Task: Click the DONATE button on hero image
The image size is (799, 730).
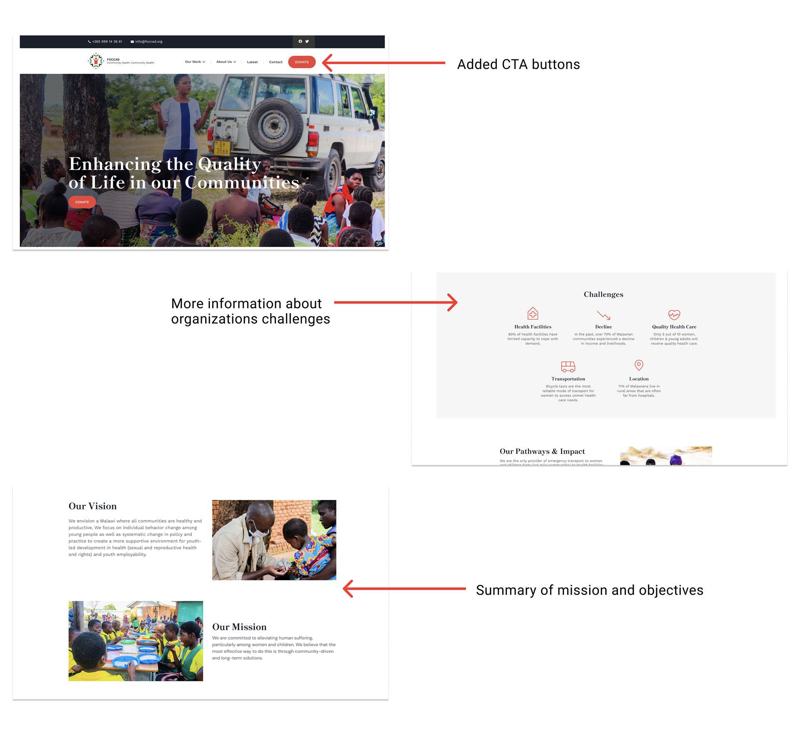Action: pos(82,202)
